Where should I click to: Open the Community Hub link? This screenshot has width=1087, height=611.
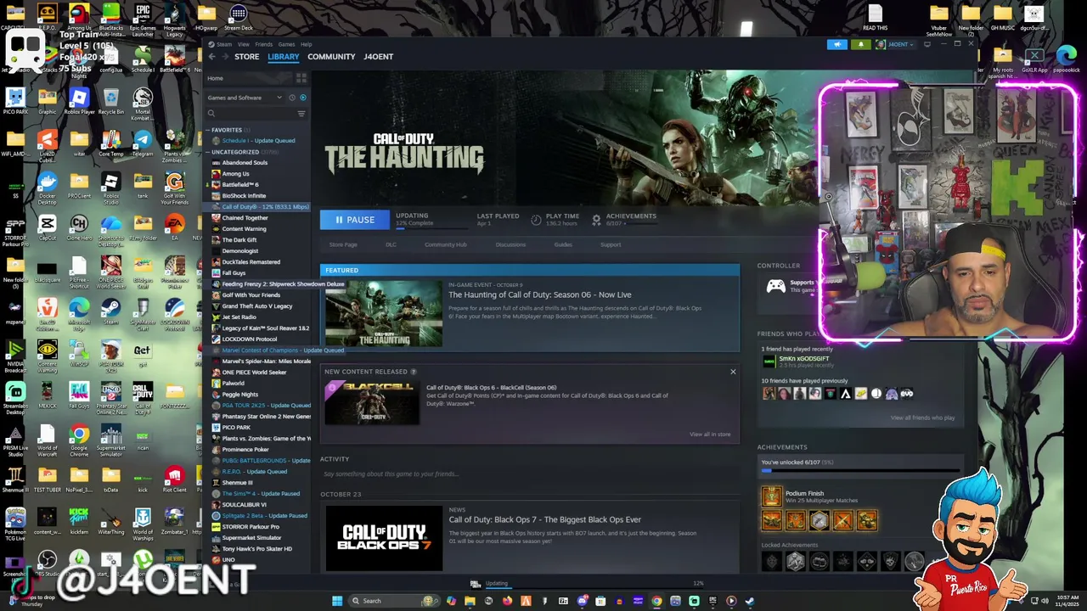click(445, 244)
